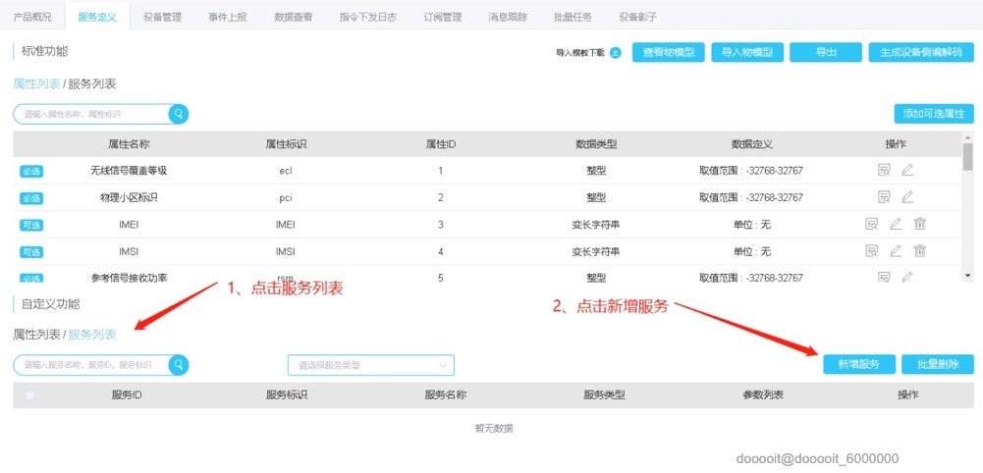The height and width of the screenshot is (473, 983).
Task: Click the attribute table scrollbar thumb
Action: 968,156
